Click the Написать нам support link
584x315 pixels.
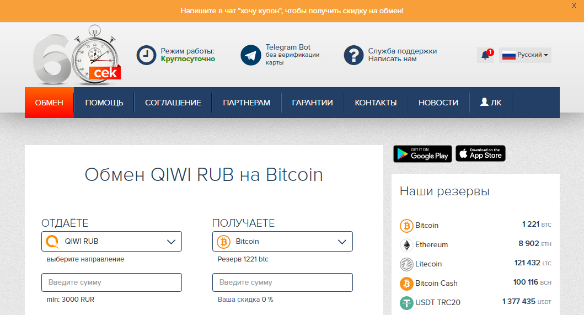point(392,59)
